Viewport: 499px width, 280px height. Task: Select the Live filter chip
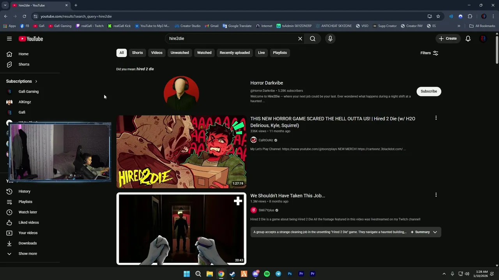point(261,53)
